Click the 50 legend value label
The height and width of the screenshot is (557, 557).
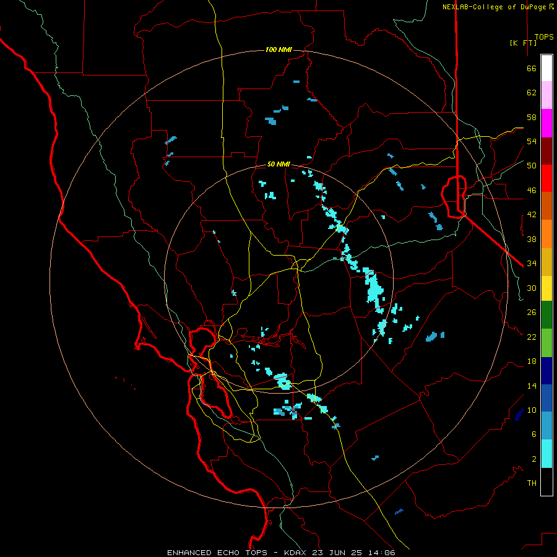(532, 166)
